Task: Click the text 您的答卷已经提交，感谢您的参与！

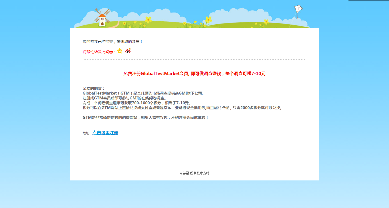Action: pos(113,42)
